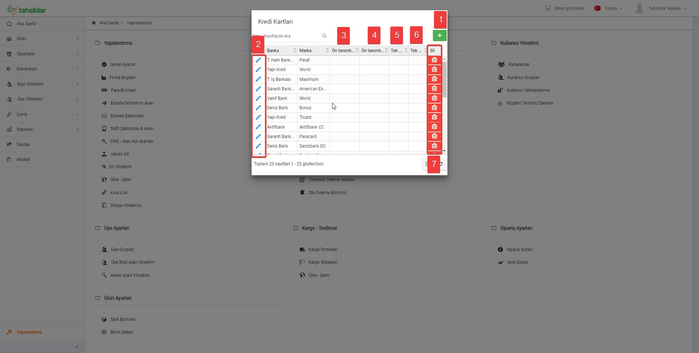Click the tahsildar logo
Screen dimensions: 699x353
coord(26,10)
